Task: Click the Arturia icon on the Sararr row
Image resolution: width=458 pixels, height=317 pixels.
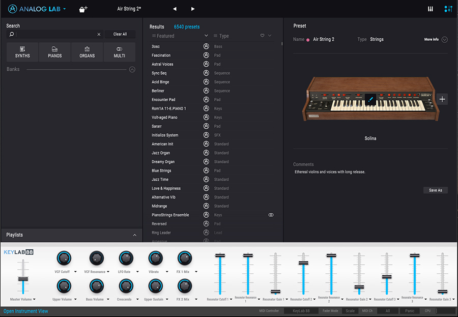Action: 206,126
